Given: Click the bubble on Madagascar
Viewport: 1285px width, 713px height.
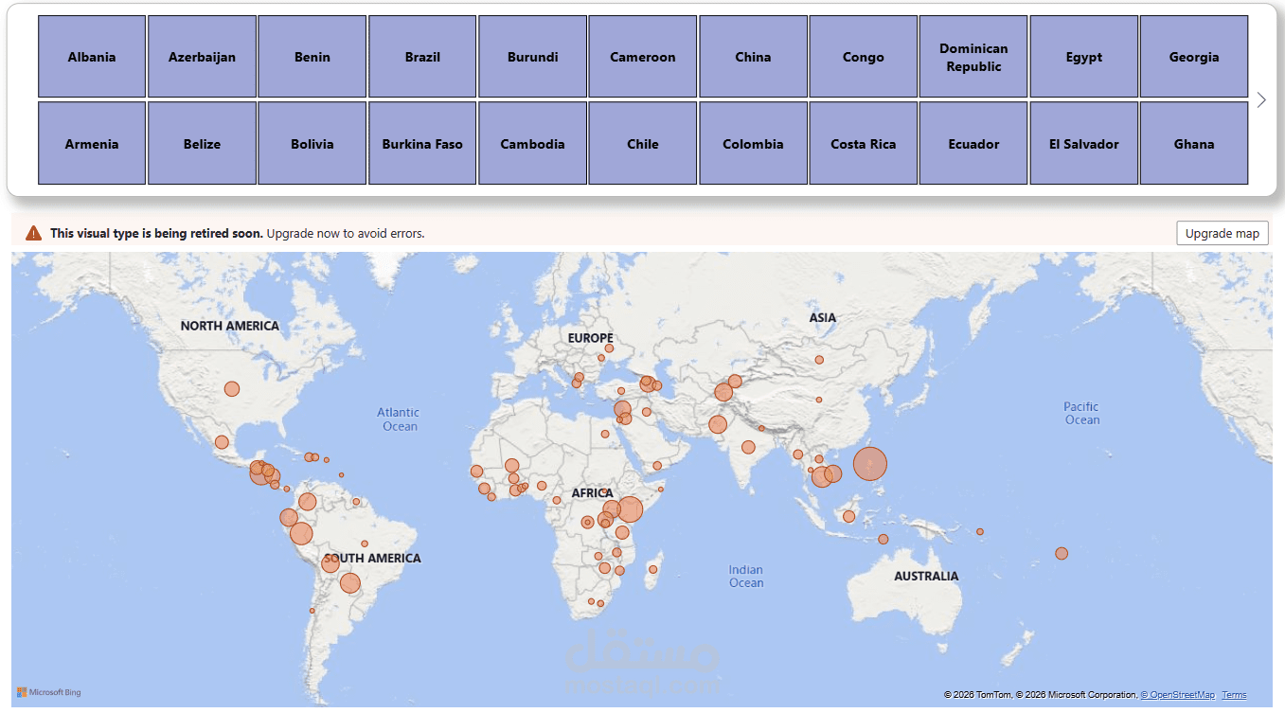Looking at the screenshot, I should [652, 570].
